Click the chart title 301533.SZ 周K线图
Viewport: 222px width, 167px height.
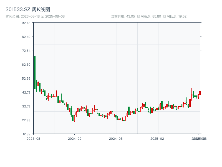pos(28,9)
